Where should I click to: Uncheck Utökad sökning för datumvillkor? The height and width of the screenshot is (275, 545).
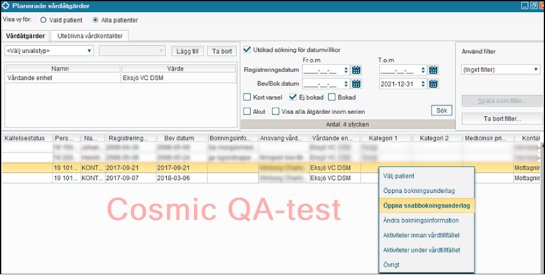click(248, 50)
